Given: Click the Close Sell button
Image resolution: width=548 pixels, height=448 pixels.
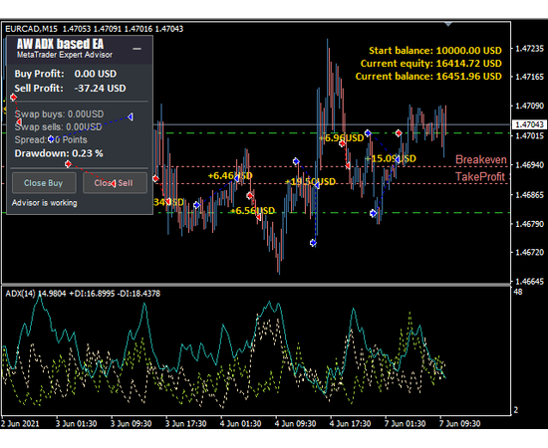Looking at the screenshot, I should [115, 183].
